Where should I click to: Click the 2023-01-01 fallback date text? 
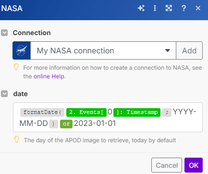point(95,124)
